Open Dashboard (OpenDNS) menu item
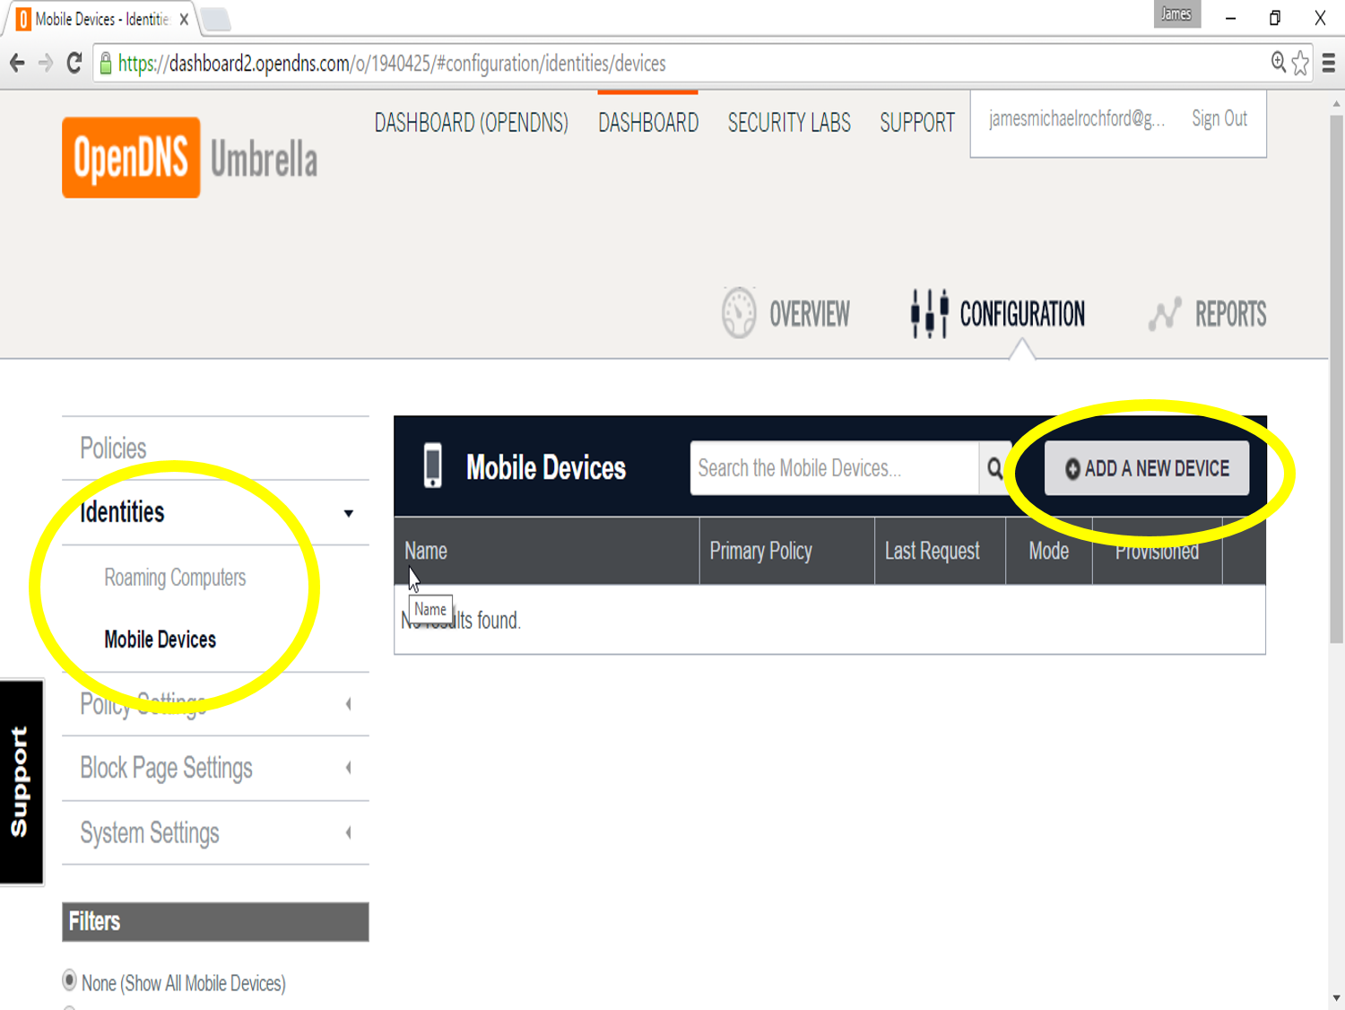 tap(471, 123)
